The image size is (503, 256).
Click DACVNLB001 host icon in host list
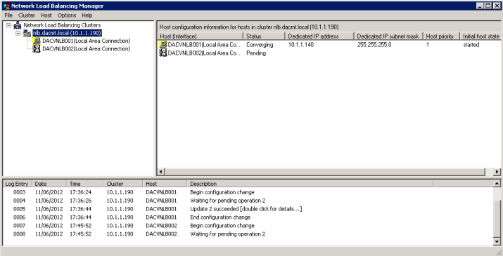pyautogui.click(x=163, y=45)
